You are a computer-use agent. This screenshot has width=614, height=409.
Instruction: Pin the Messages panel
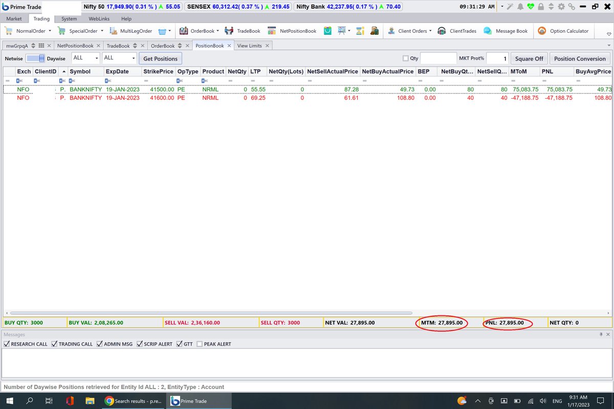[601, 334]
